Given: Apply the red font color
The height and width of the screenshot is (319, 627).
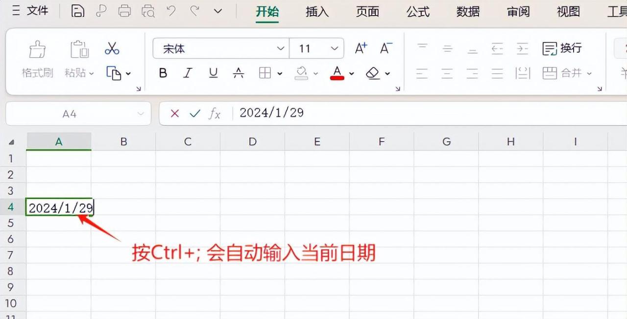Looking at the screenshot, I should click(x=337, y=73).
